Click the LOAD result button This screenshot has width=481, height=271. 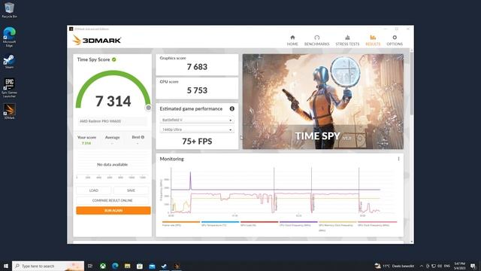click(x=93, y=190)
